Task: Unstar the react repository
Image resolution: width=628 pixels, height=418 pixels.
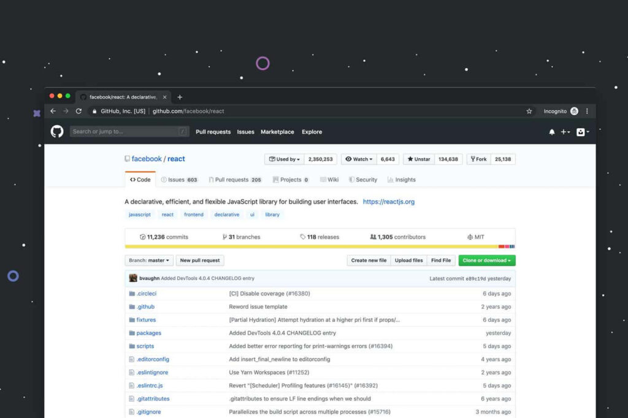Action: pyautogui.click(x=419, y=159)
